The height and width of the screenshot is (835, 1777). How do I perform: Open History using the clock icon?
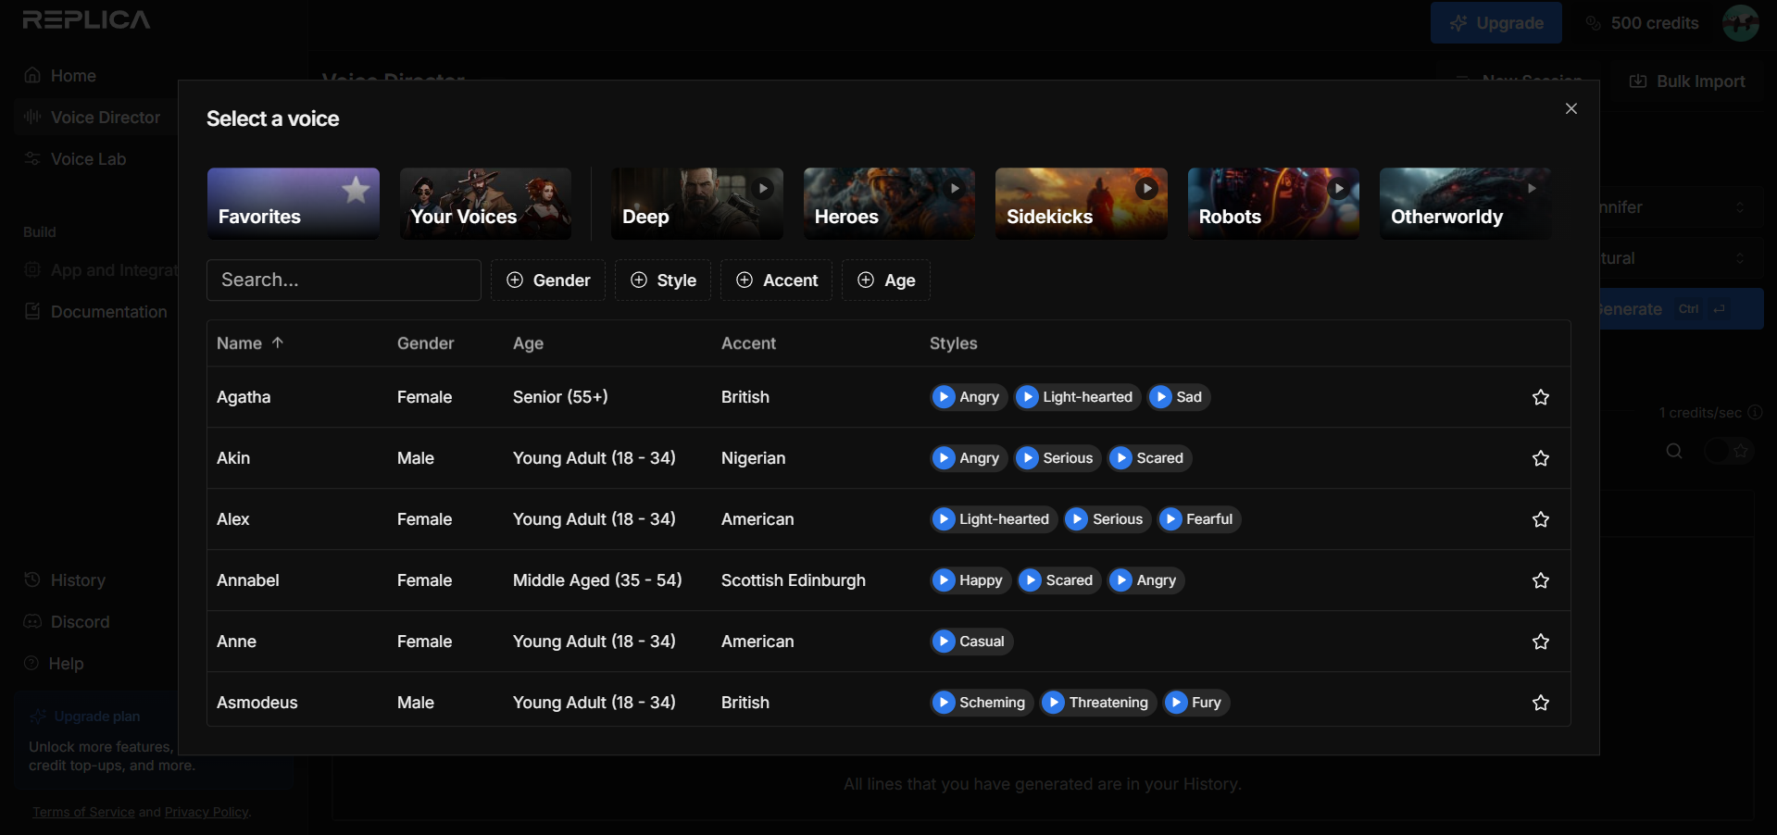pyautogui.click(x=31, y=580)
